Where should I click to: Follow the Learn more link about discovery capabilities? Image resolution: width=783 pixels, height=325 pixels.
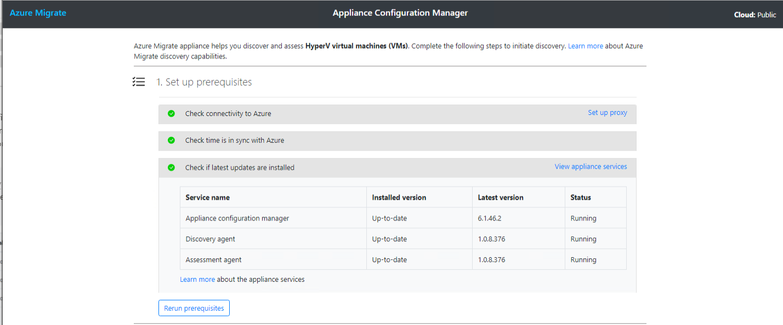coord(585,46)
